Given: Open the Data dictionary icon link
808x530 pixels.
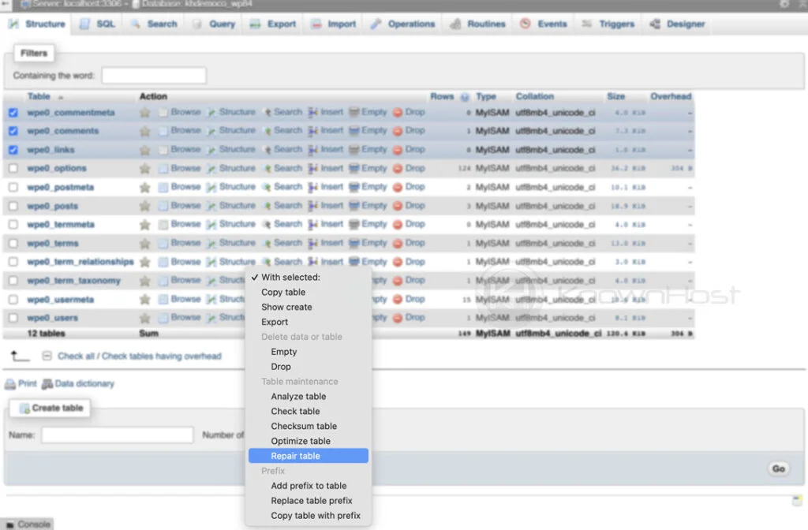Looking at the screenshot, I should pyautogui.click(x=47, y=384).
